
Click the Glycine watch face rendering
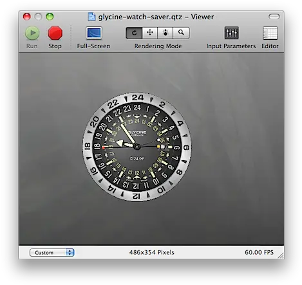point(137,147)
